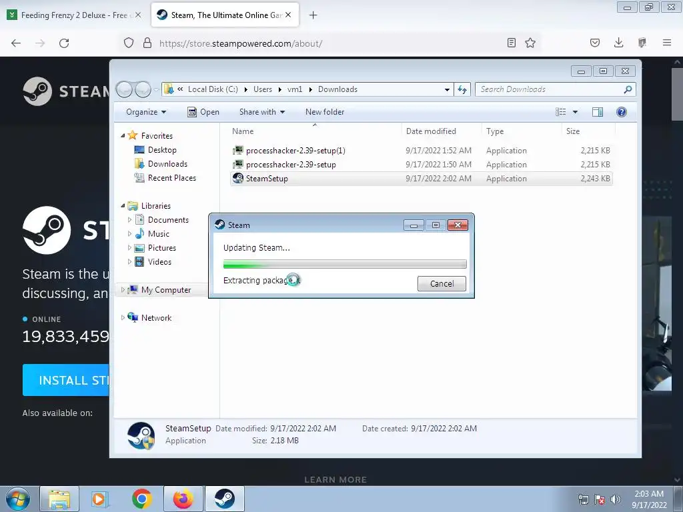Open Firefox application menu (hamburger)
The height and width of the screenshot is (512, 683).
[x=667, y=43]
